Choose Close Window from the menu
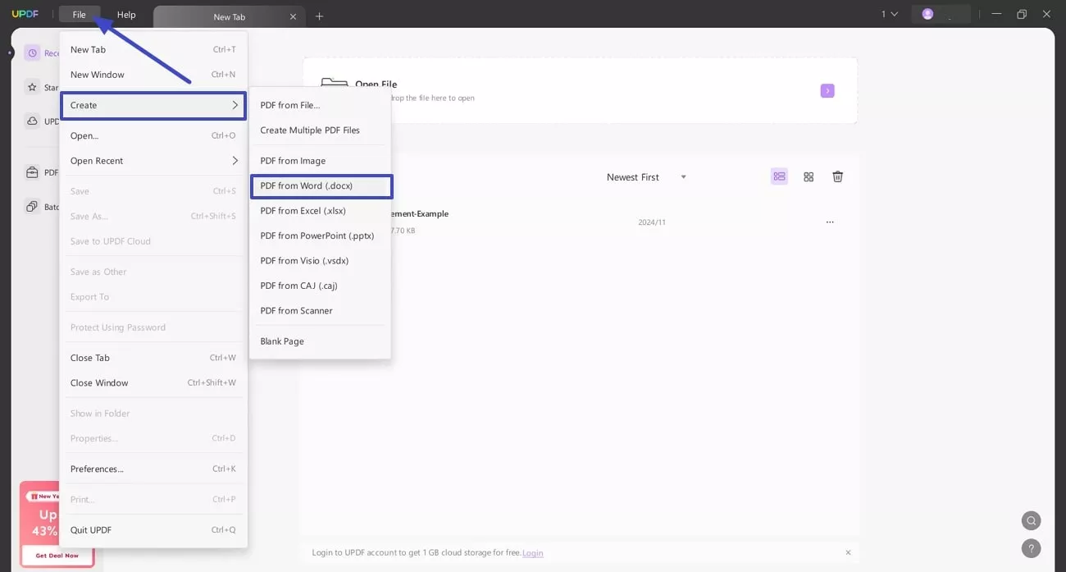Image resolution: width=1066 pixels, height=572 pixels. coord(153,382)
